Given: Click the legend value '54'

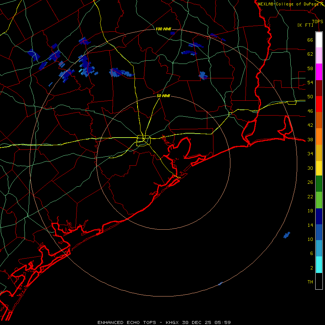Looking at the screenshot, I should [x=310, y=83].
